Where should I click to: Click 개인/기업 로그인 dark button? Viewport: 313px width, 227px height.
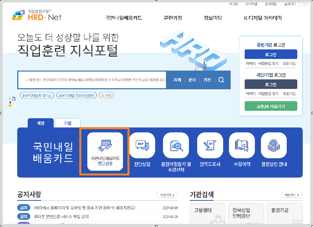271,84
